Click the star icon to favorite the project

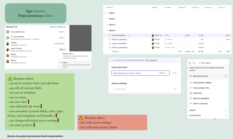(x=194, y=63)
